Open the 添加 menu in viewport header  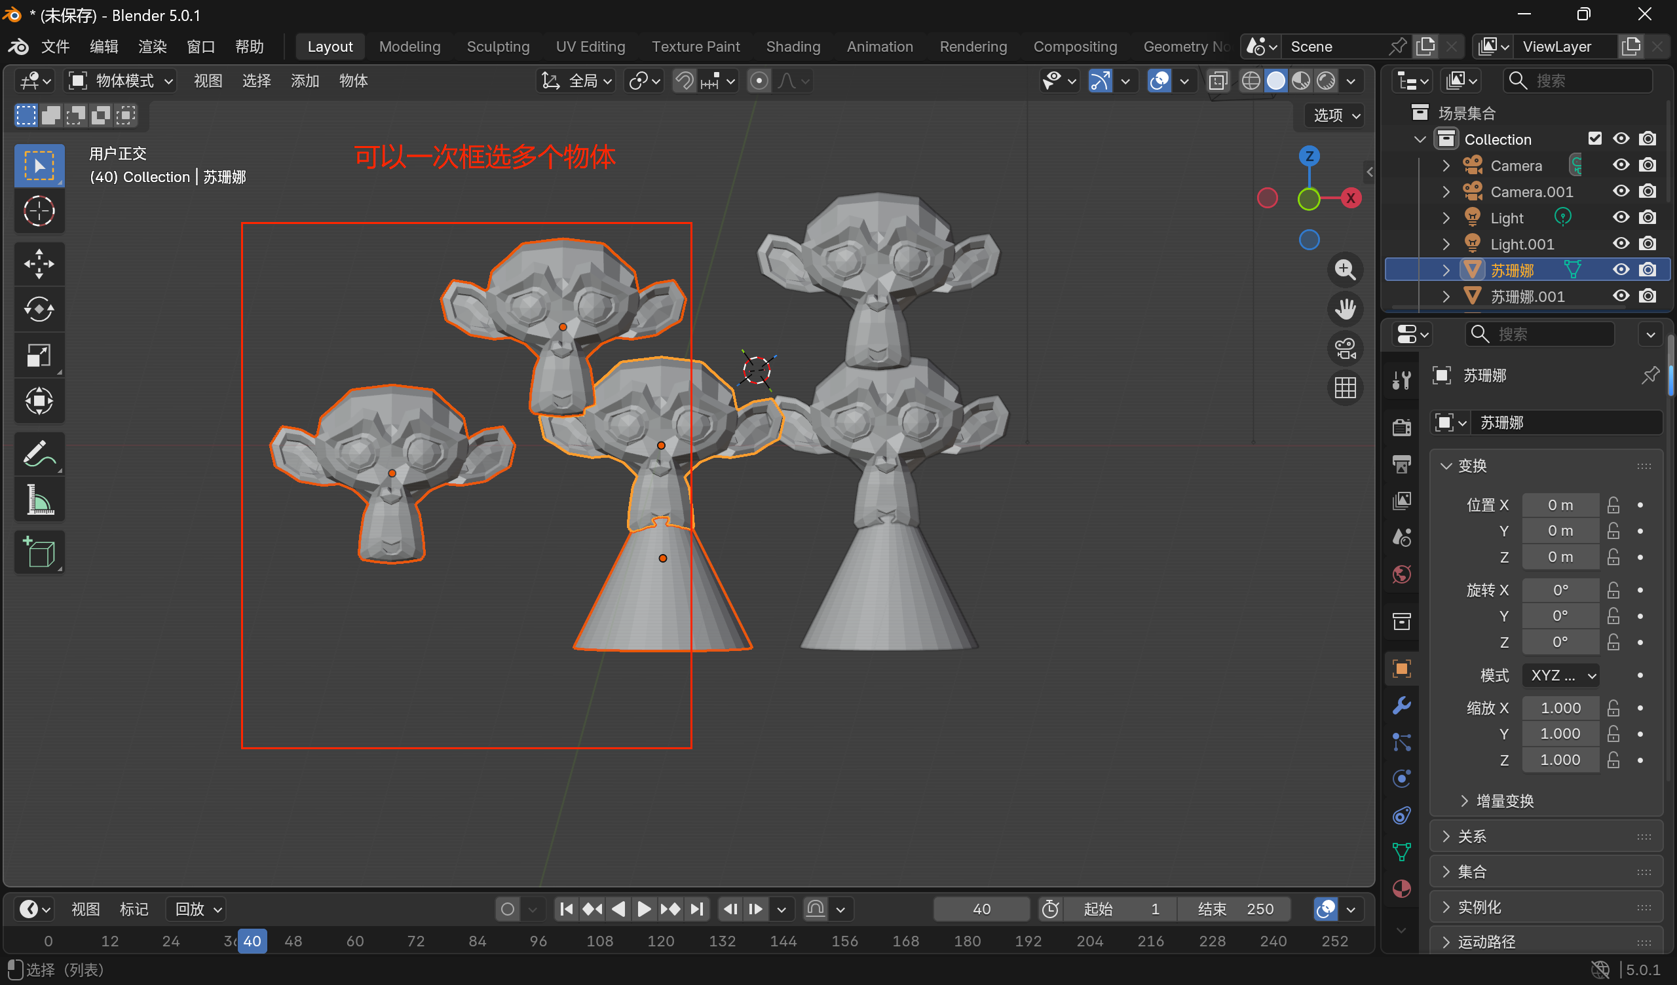(x=305, y=81)
